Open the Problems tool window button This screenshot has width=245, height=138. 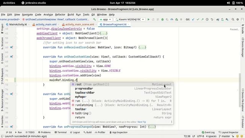tap(44, 132)
